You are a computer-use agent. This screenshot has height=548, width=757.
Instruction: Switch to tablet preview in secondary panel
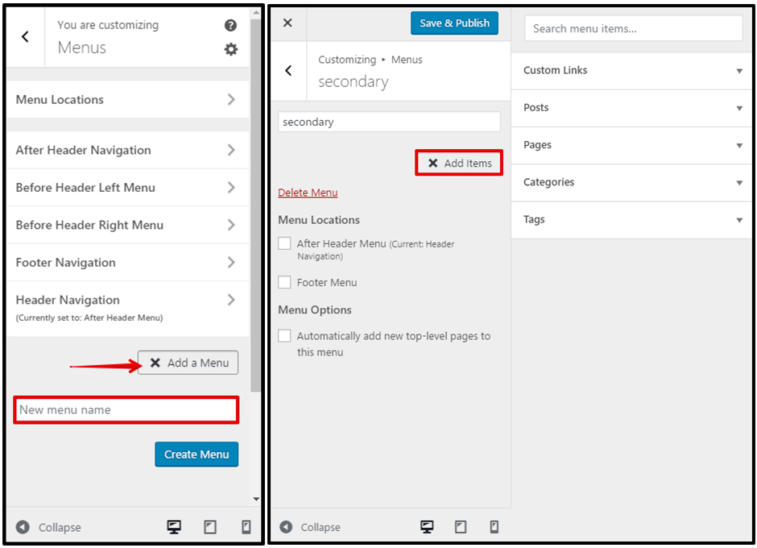click(x=461, y=527)
